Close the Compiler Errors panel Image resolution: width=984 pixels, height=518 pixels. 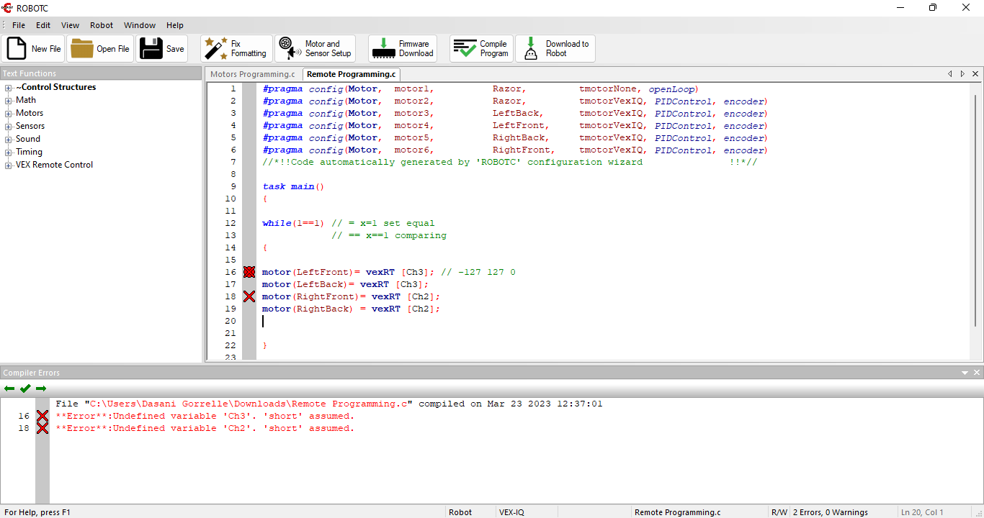pos(977,373)
